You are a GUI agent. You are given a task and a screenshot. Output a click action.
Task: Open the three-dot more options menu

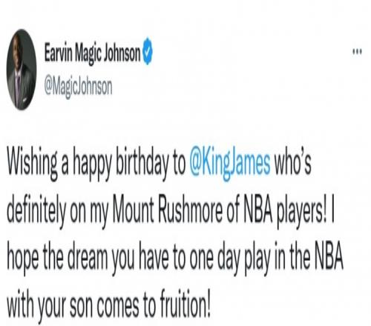358,52
